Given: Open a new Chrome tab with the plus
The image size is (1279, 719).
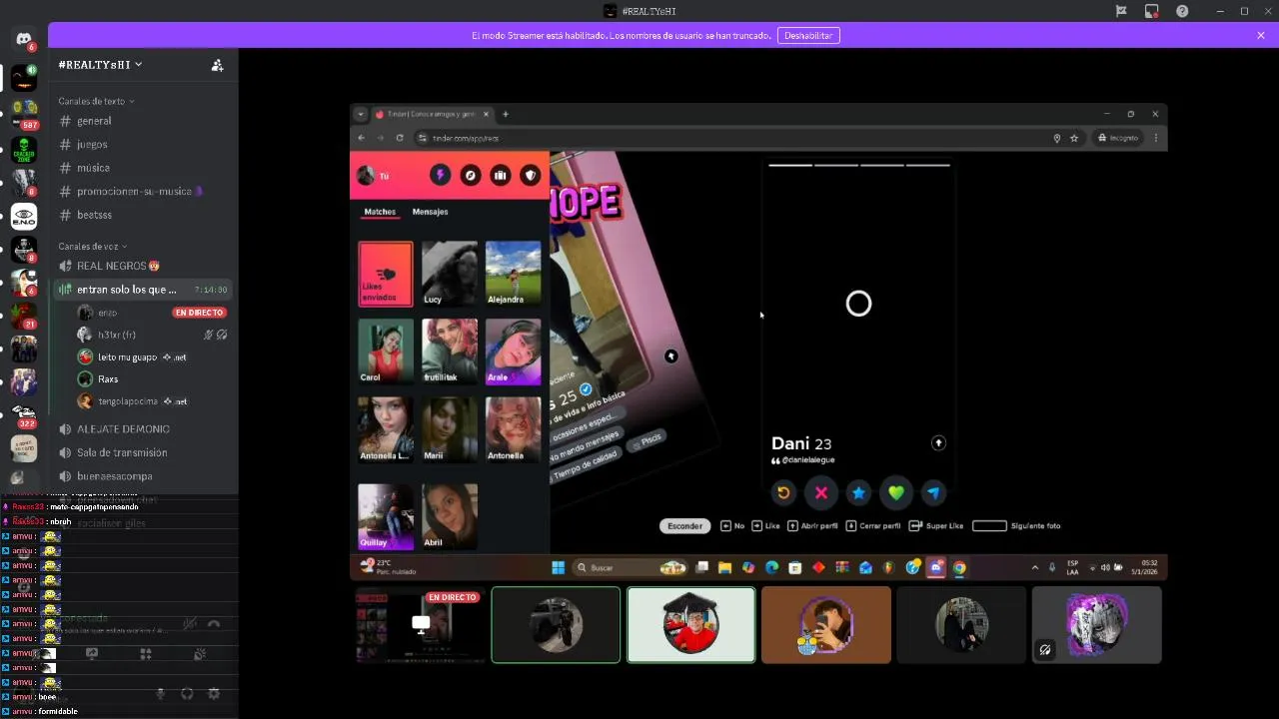Looking at the screenshot, I should click(506, 114).
